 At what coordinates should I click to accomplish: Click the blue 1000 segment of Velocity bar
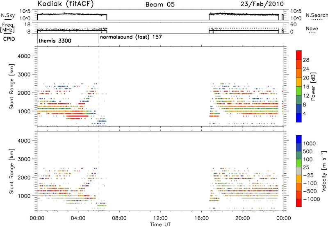click(x=299, y=139)
